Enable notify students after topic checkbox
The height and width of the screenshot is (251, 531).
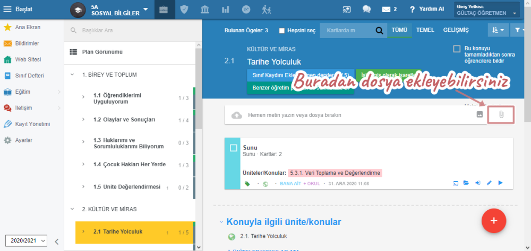pos(457,49)
